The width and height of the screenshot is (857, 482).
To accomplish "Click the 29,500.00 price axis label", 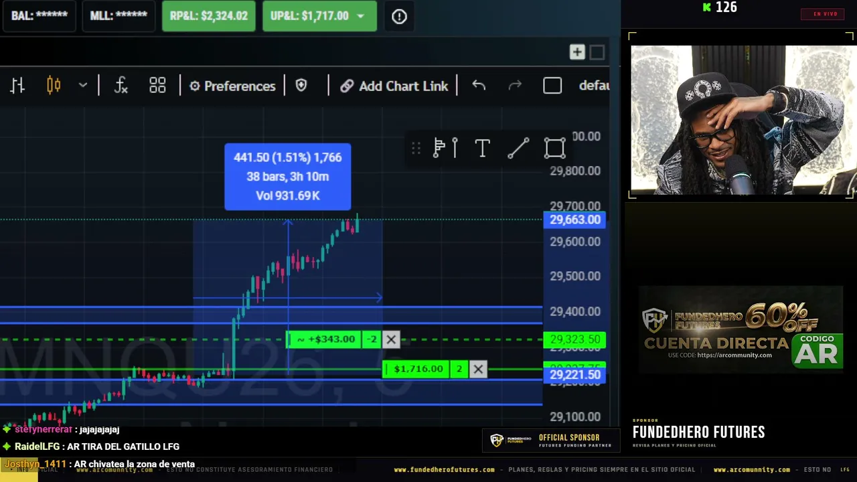I will [x=575, y=276].
